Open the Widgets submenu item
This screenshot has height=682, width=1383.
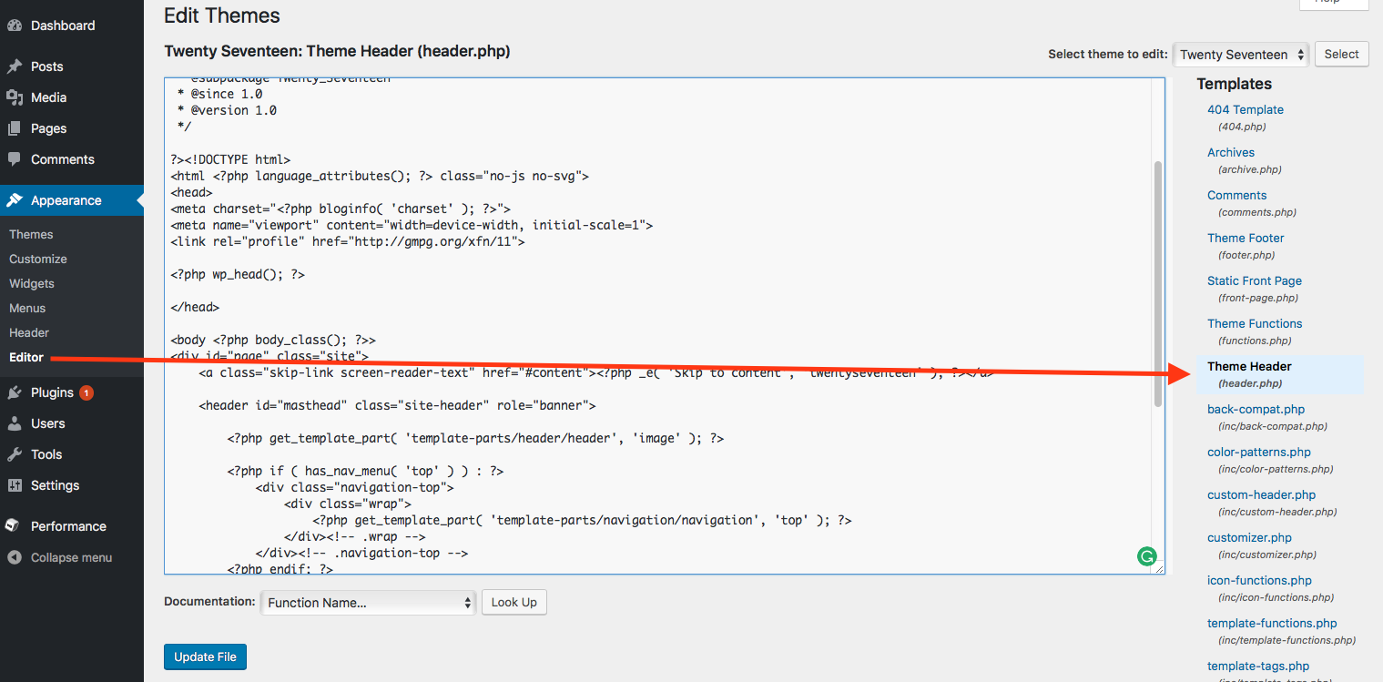pyautogui.click(x=32, y=283)
